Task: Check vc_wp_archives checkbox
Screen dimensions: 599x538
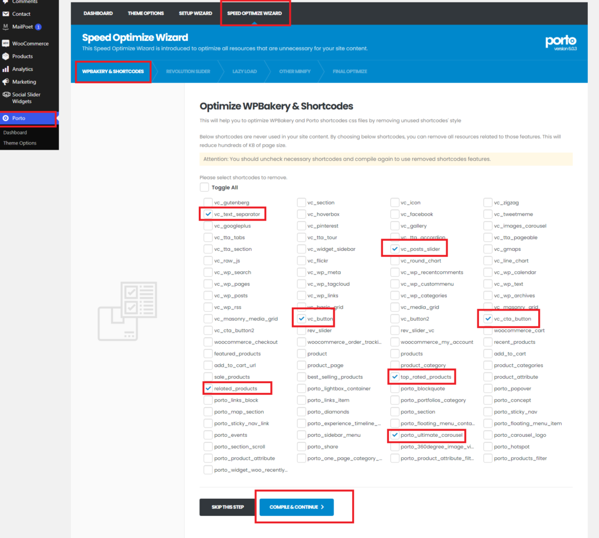Action: coord(488,295)
